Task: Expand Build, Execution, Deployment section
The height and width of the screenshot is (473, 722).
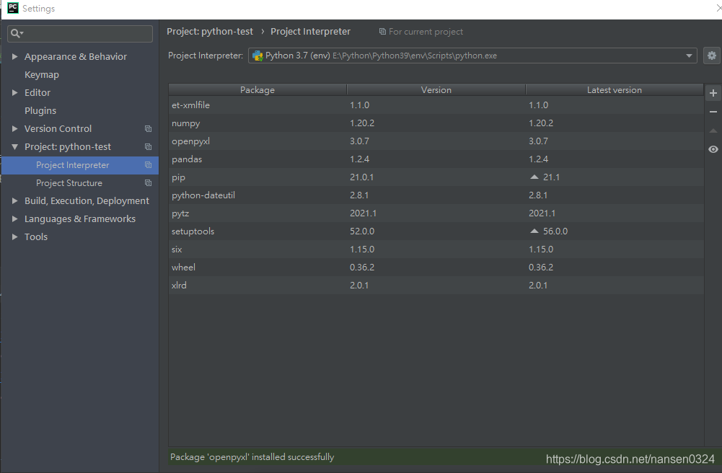Action: pos(14,200)
